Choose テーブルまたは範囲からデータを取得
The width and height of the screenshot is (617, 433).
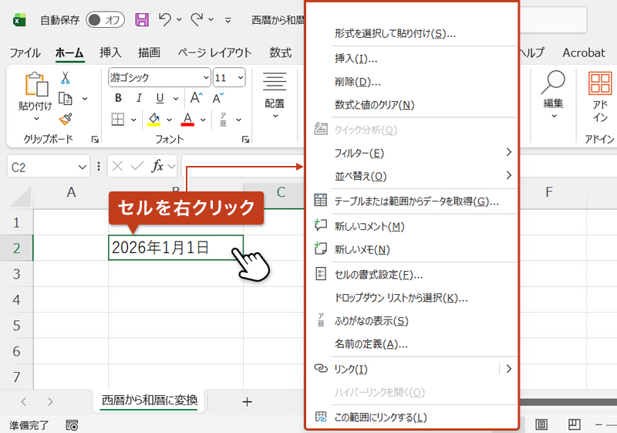pyautogui.click(x=411, y=201)
